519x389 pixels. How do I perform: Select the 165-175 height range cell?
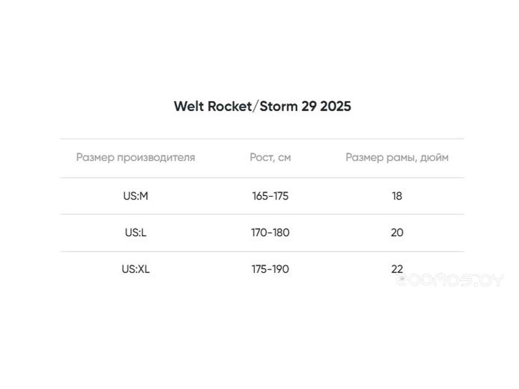click(270, 196)
